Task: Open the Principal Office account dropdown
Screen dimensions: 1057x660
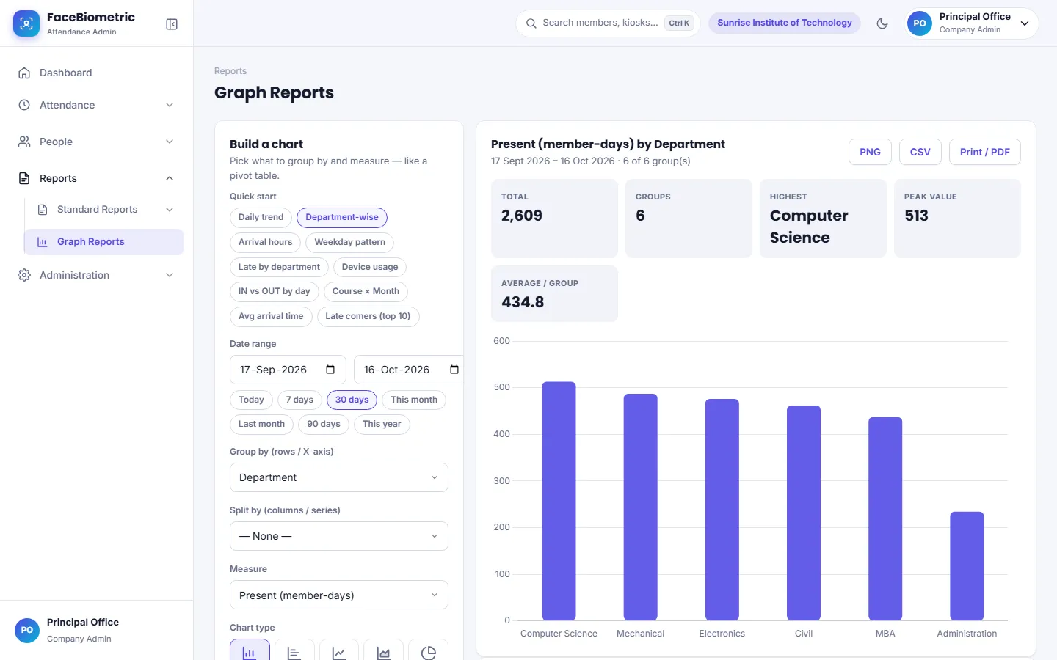Action: (972, 23)
